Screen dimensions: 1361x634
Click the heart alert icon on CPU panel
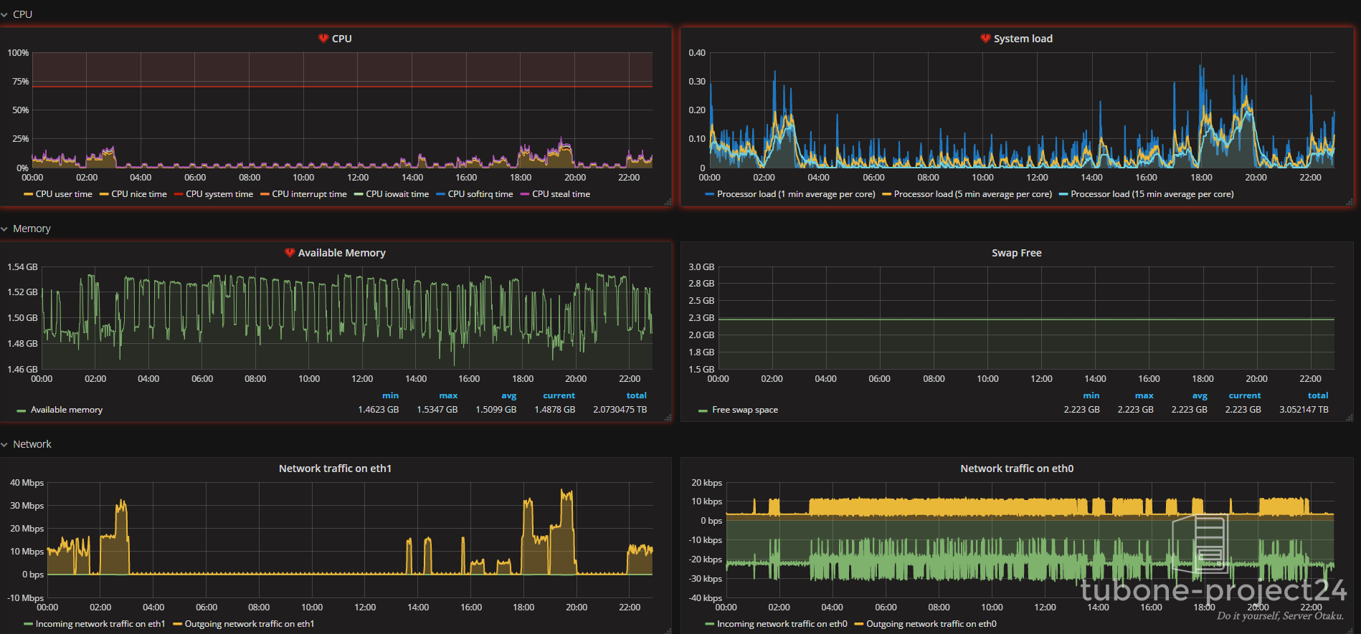point(323,39)
